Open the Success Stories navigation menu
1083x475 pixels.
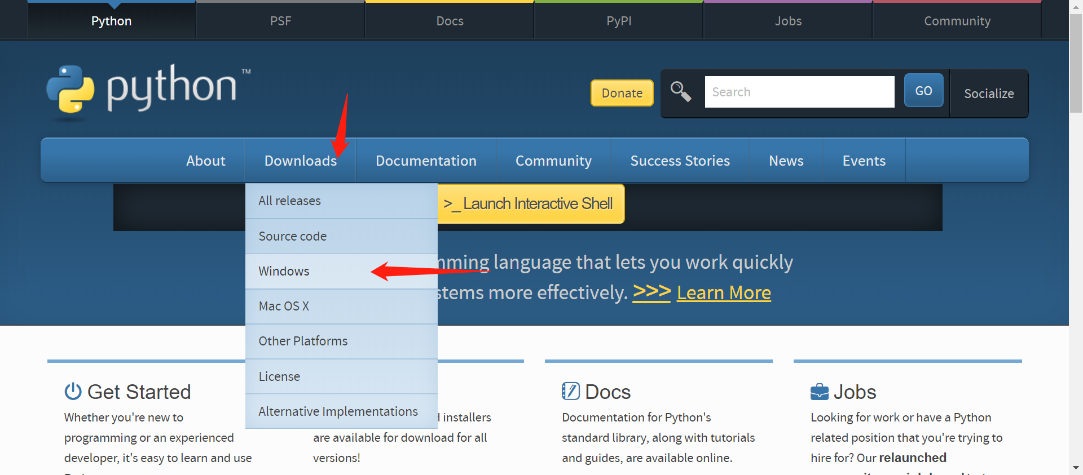coord(680,161)
